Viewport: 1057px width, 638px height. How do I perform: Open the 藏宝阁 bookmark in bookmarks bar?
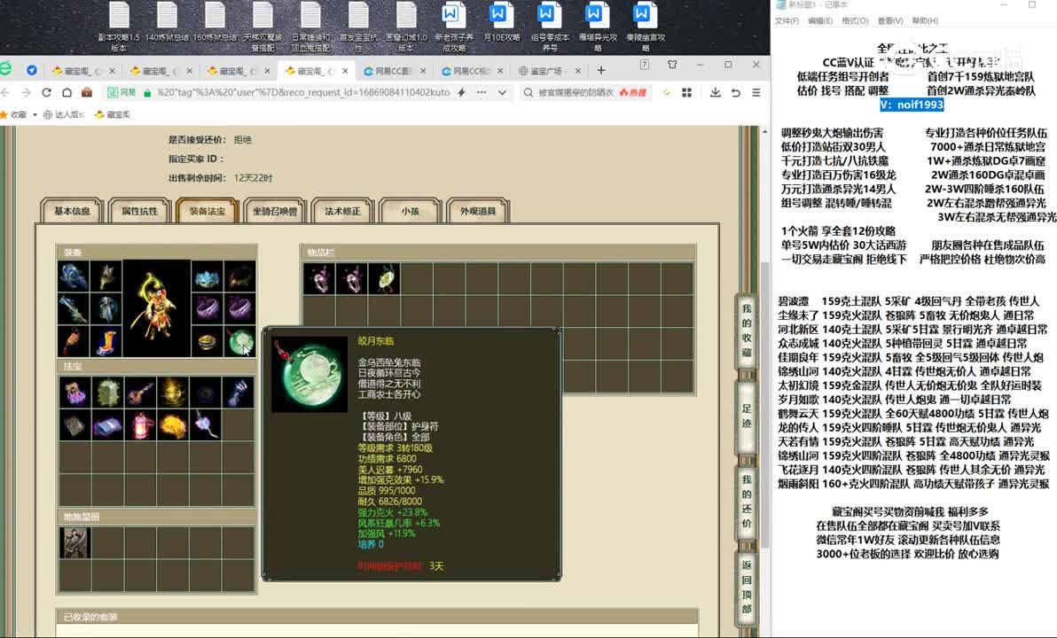(x=113, y=114)
